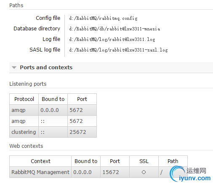The width and height of the screenshot is (213, 185).
Task: Click the Paths section heading
Action: click(16, 5)
